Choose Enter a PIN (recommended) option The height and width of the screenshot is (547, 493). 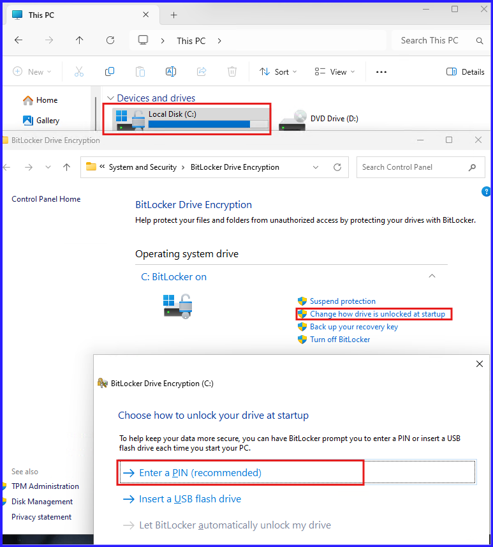pyautogui.click(x=200, y=473)
